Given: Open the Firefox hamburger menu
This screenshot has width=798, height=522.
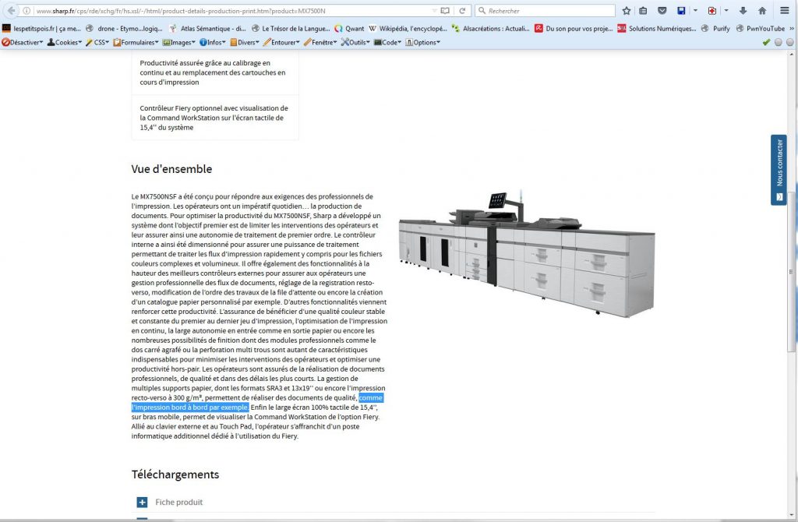Looking at the screenshot, I should pyautogui.click(x=784, y=11).
